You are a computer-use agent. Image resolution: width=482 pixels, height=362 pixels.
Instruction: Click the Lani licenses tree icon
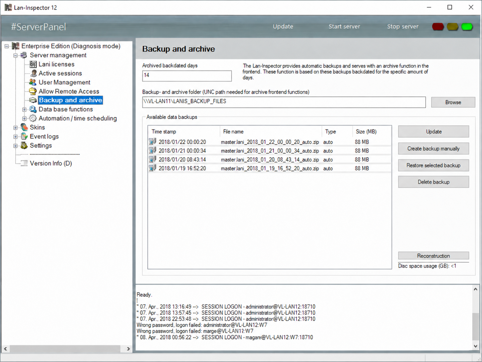tap(33, 64)
